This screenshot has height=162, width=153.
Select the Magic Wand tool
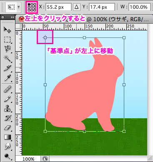click(7, 59)
